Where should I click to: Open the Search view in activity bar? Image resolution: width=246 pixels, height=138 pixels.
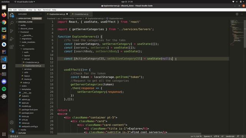click(x=12, y=23)
